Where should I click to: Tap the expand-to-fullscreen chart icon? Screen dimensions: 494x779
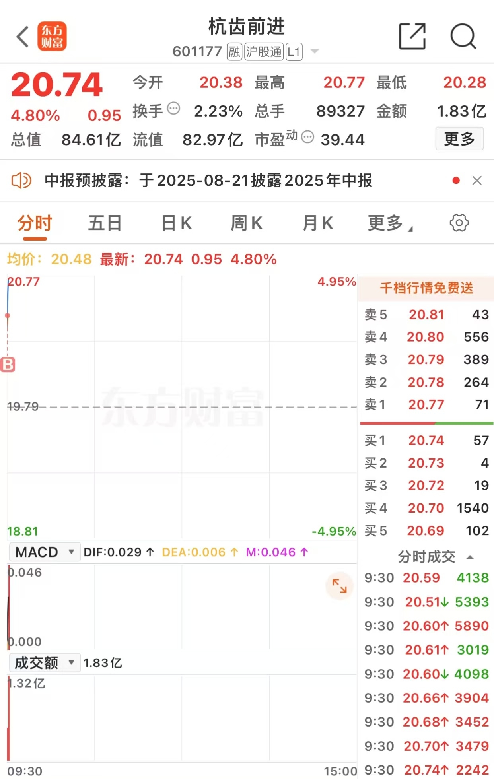pyautogui.click(x=339, y=586)
